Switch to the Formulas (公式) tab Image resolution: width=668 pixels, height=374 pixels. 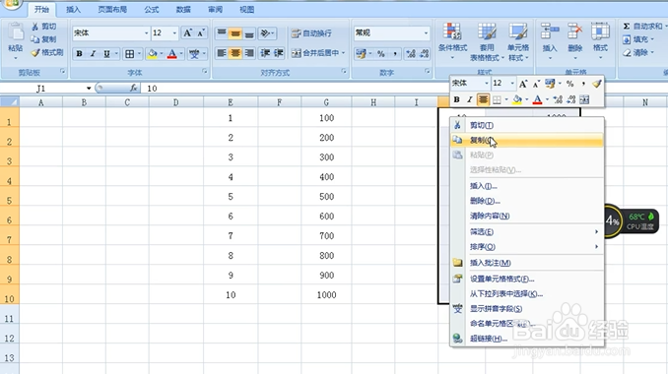point(152,10)
